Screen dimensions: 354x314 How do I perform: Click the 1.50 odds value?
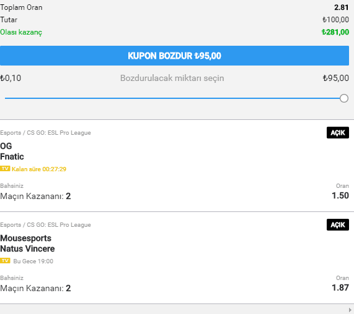tap(340, 195)
